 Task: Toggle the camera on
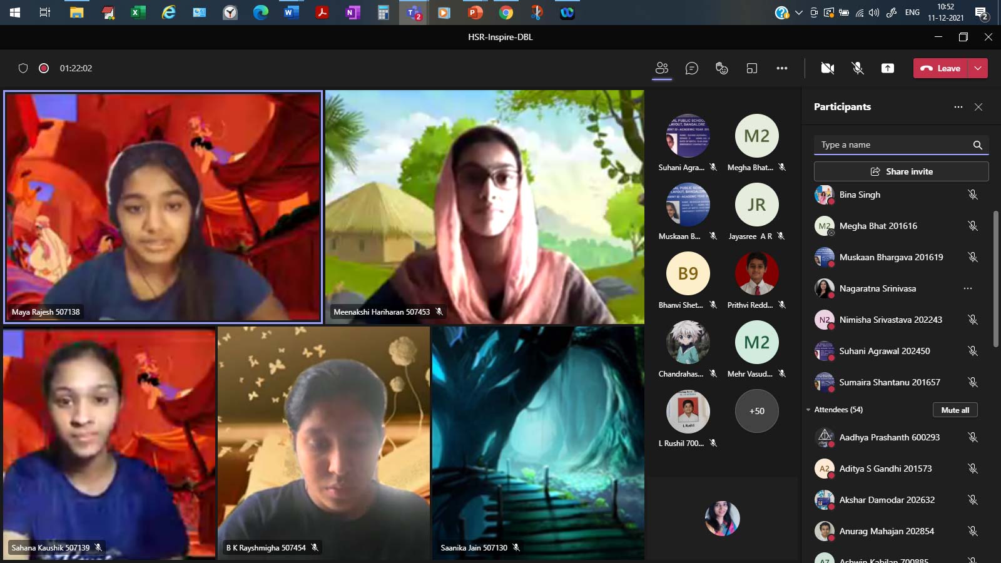[828, 68]
